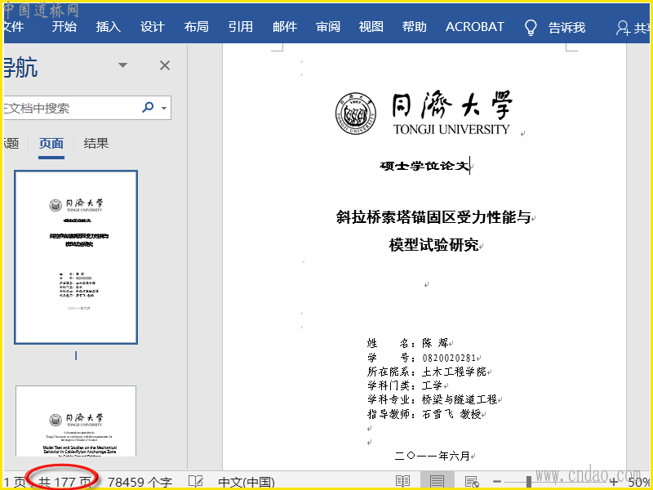Select the 结果 navigation tab
The height and width of the screenshot is (490, 653).
pos(96,144)
